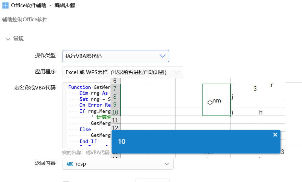Select row header 10 in the spreadsheet
Viewport: 302px width, 182px height.
pyautogui.click(x=115, y=112)
